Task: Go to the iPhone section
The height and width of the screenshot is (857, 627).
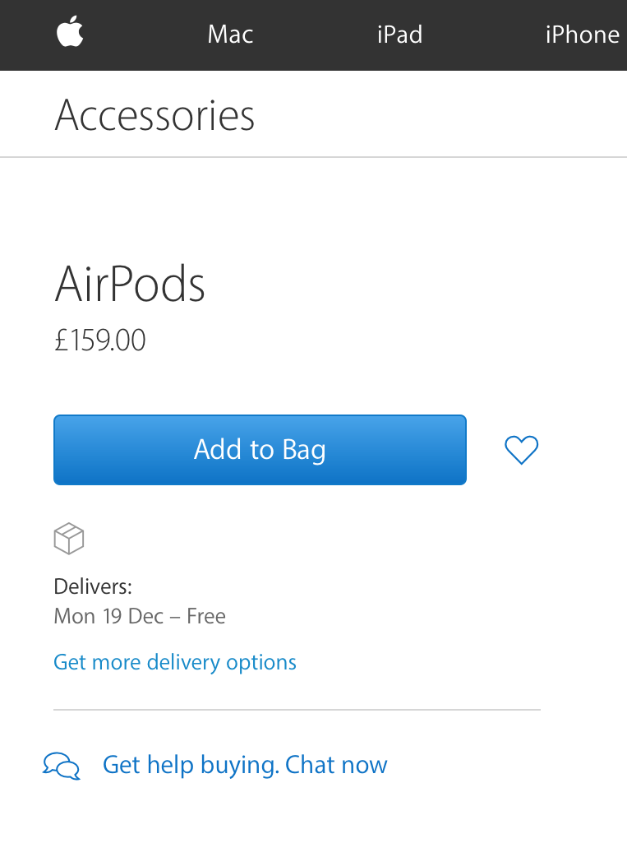Action: pos(582,35)
